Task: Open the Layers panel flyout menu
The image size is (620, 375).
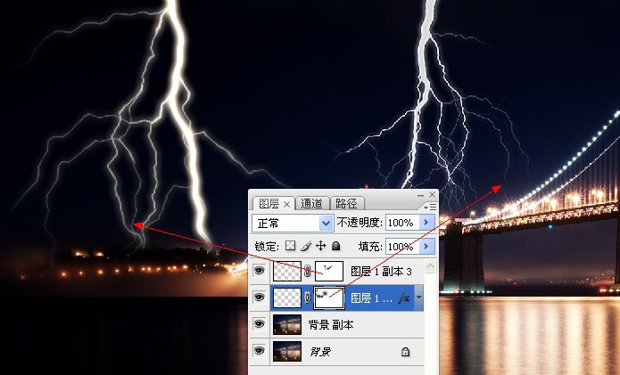Action: click(430, 207)
